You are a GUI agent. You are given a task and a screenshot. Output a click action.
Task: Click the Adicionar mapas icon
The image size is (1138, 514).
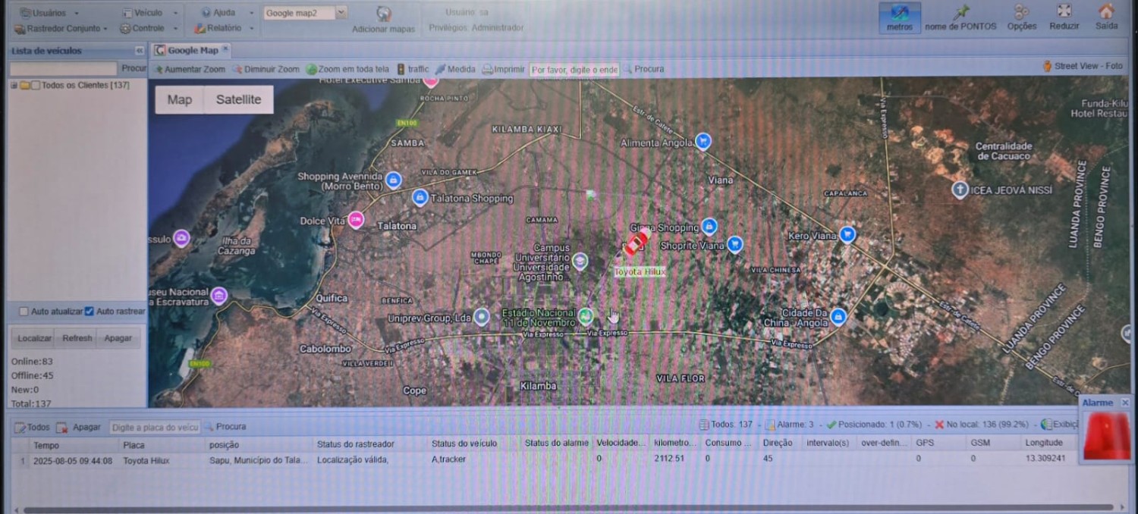click(x=384, y=14)
